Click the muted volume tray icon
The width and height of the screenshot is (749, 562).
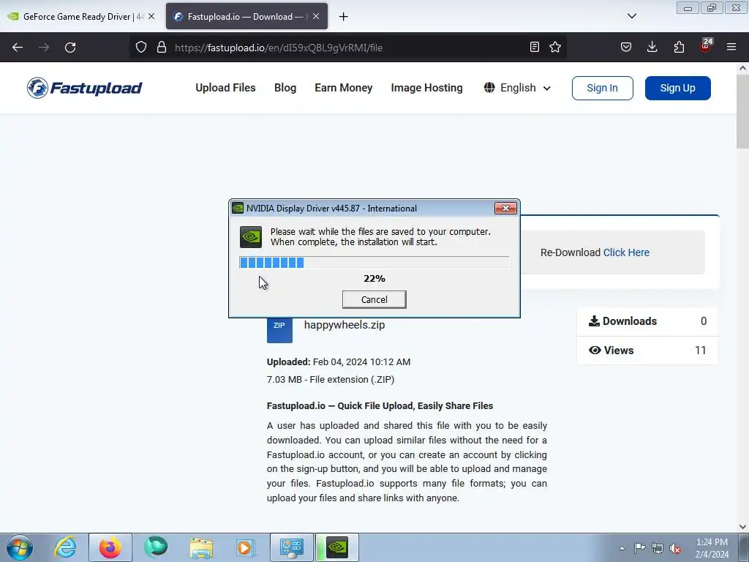click(x=675, y=548)
